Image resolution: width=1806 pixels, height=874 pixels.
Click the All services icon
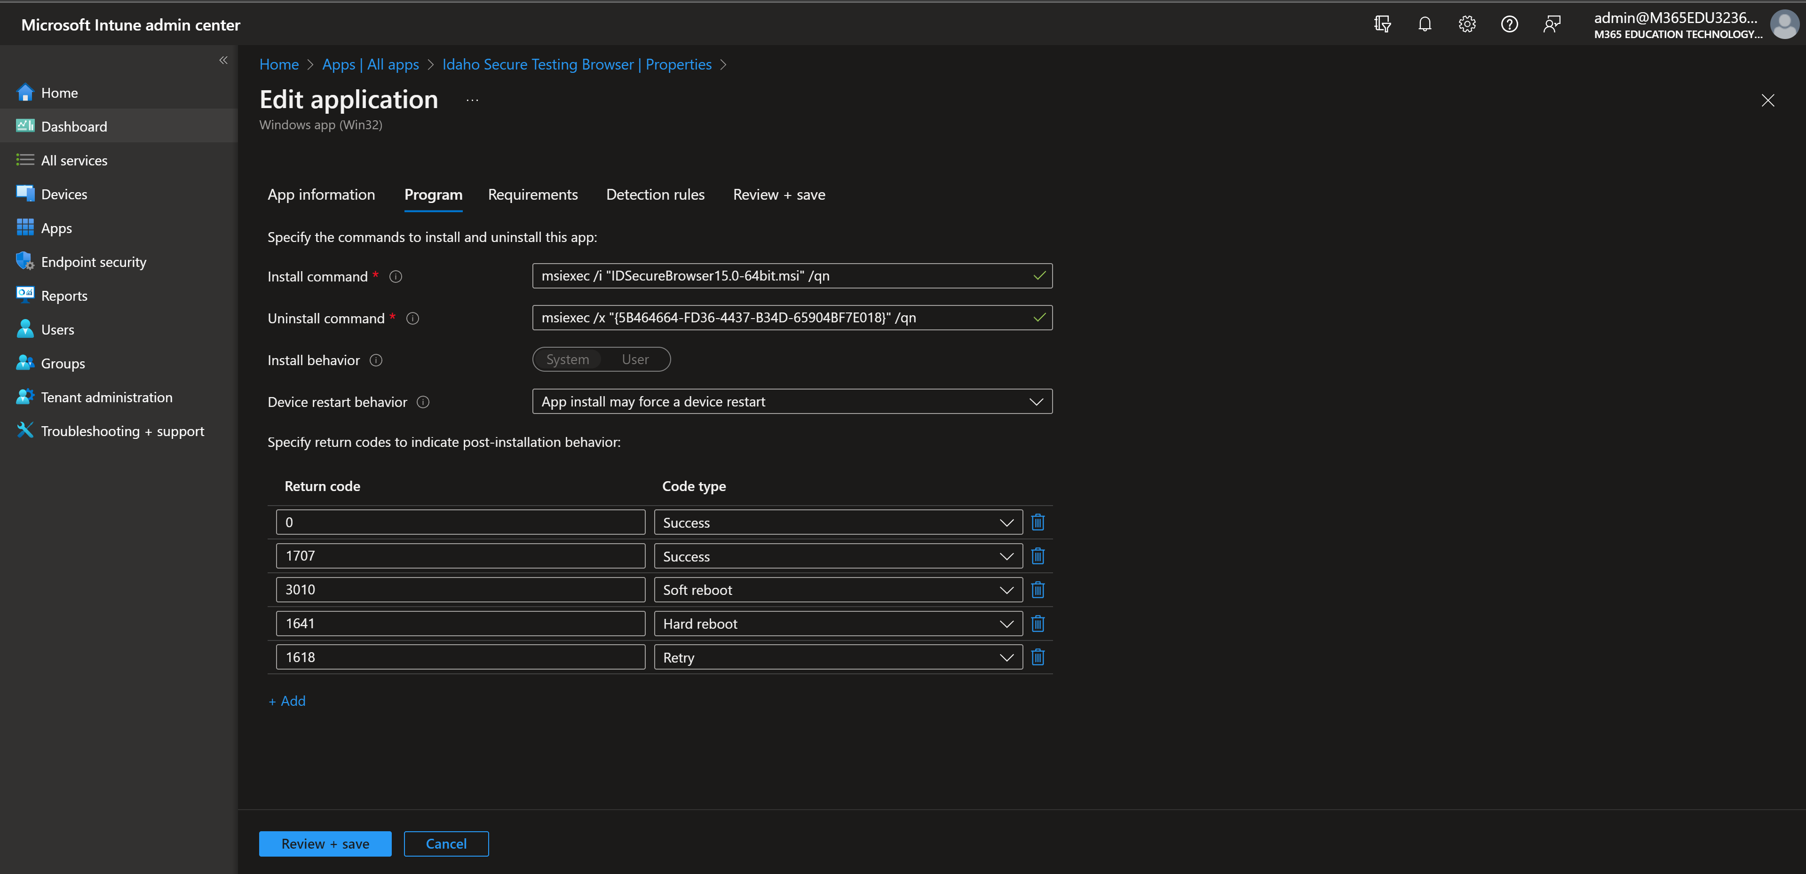pos(25,160)
